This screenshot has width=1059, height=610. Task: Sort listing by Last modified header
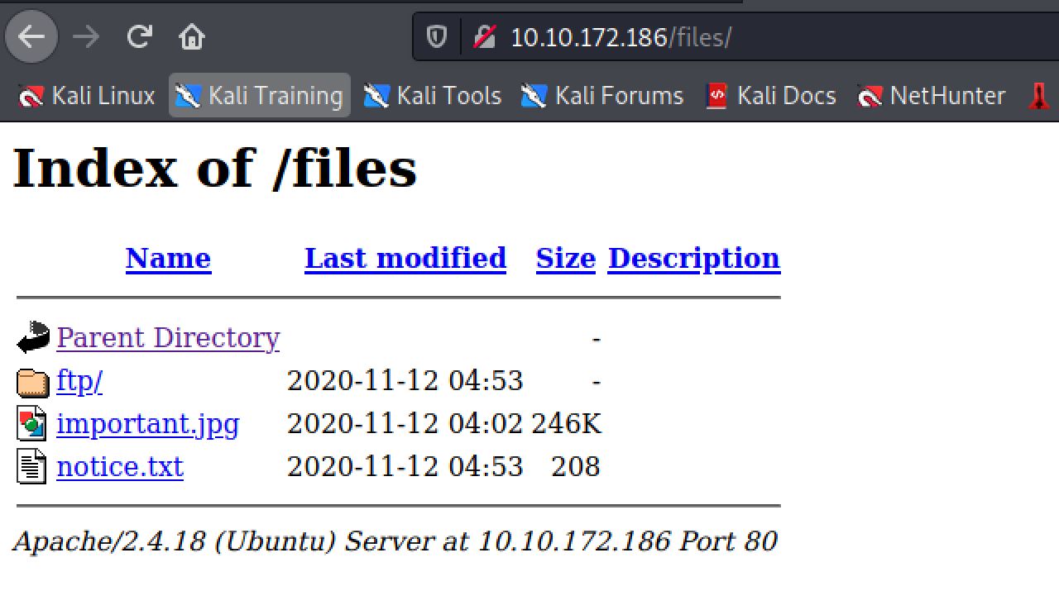[x=405, y=259]
